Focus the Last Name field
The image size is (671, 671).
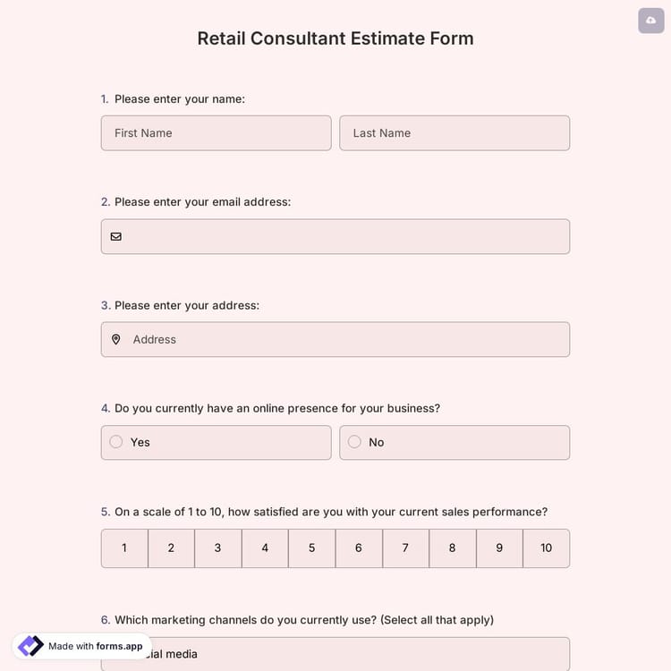tap(454, 132)
